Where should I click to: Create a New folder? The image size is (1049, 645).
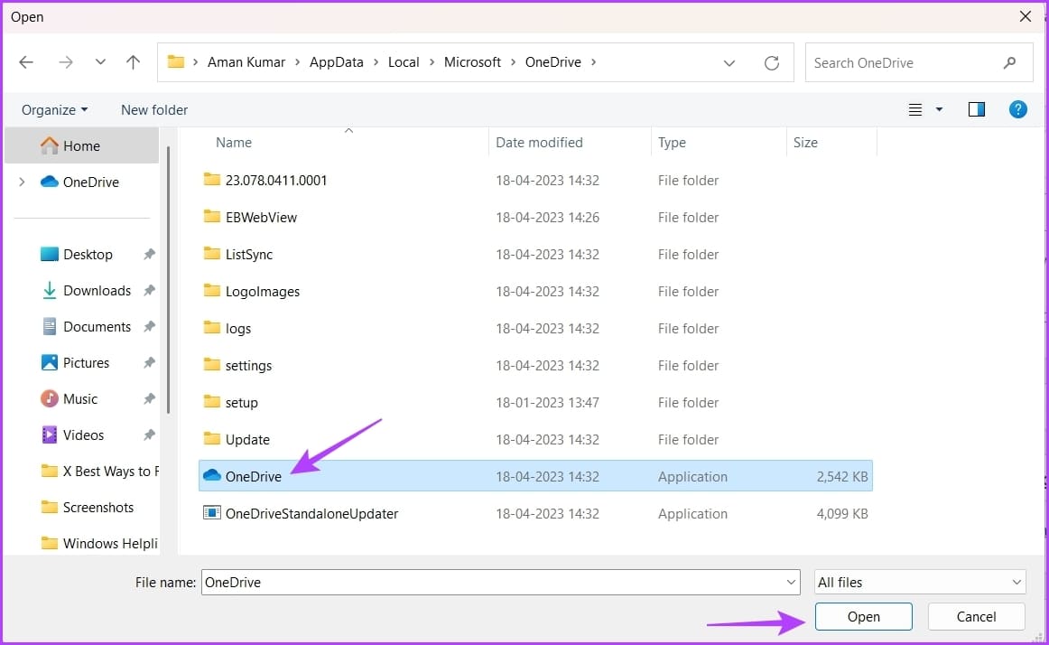click(153, 110)
